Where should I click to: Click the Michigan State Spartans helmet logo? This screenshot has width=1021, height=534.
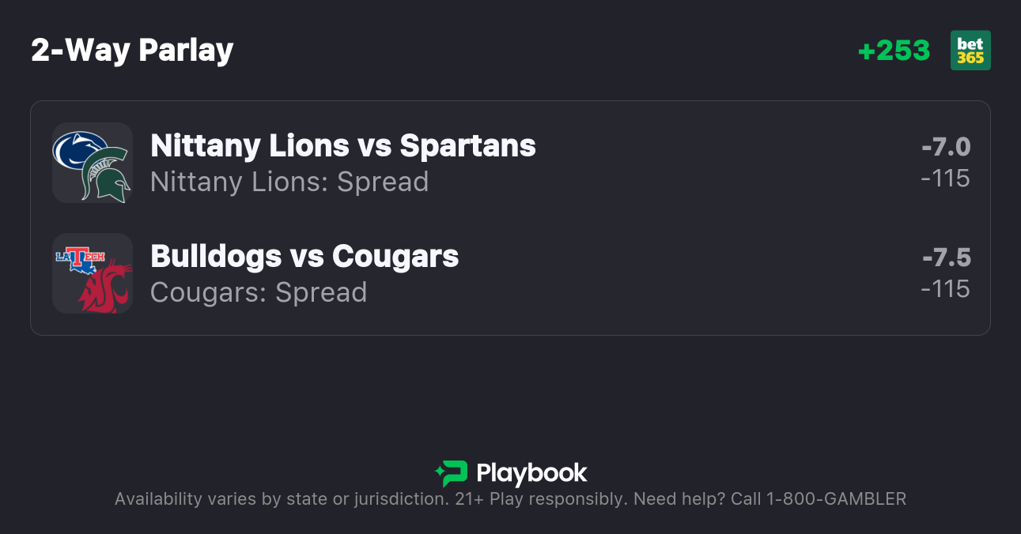pos(108,175)
